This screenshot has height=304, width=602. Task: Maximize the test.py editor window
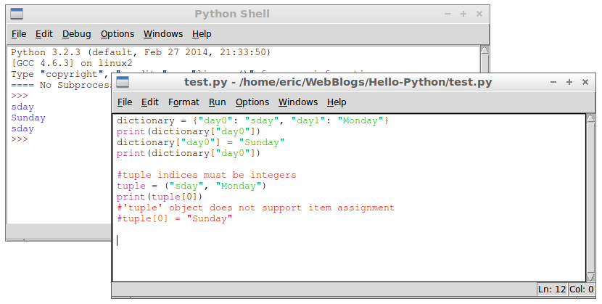[569, 82]
